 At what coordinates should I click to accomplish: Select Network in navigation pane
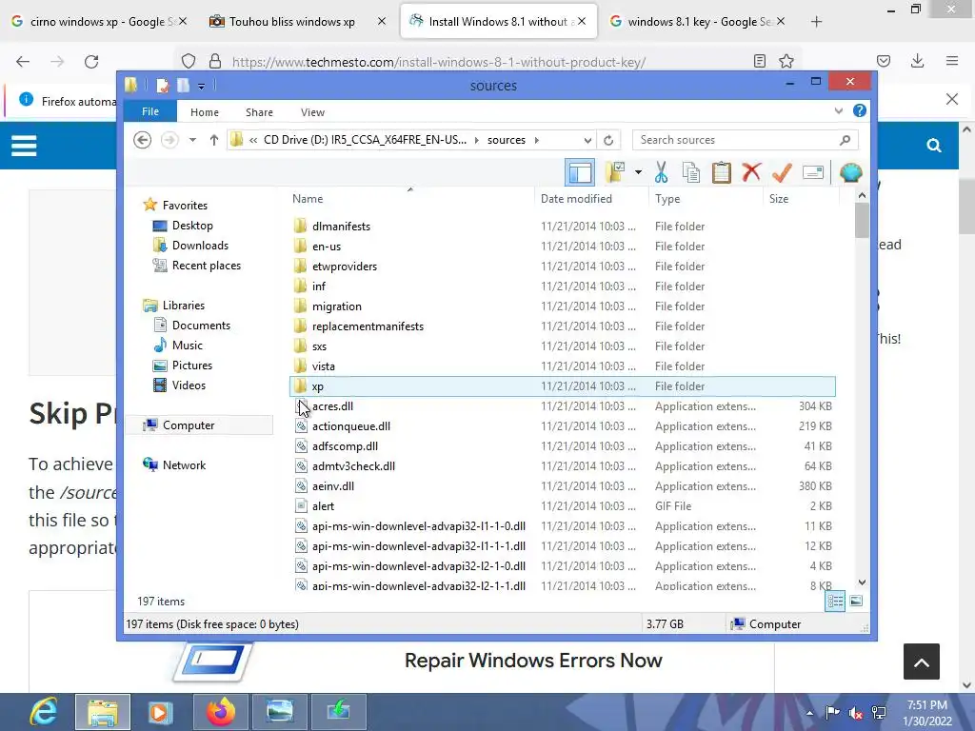coord(184,464)
